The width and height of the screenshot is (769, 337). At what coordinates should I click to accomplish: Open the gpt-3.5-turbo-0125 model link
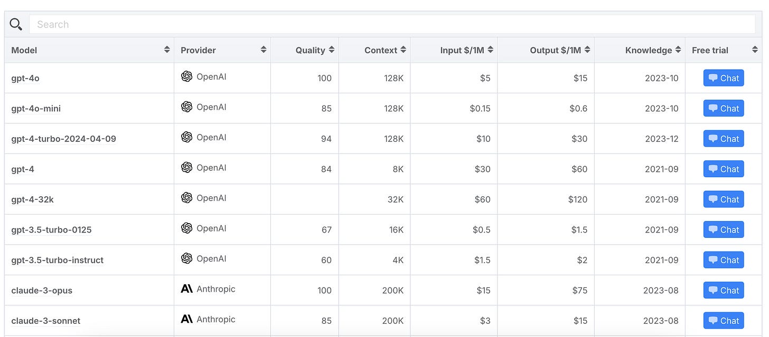(x=51, y=229)
